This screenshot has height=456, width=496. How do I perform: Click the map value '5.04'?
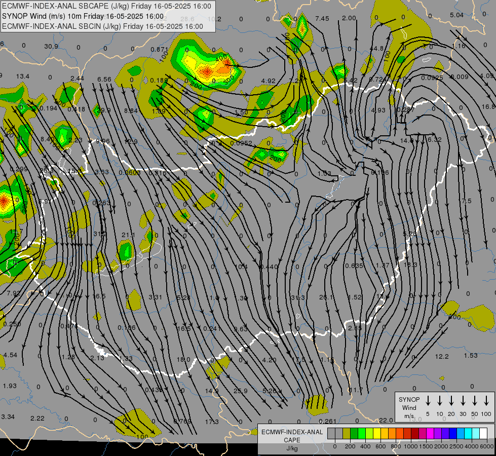click(x=456, y=15)
